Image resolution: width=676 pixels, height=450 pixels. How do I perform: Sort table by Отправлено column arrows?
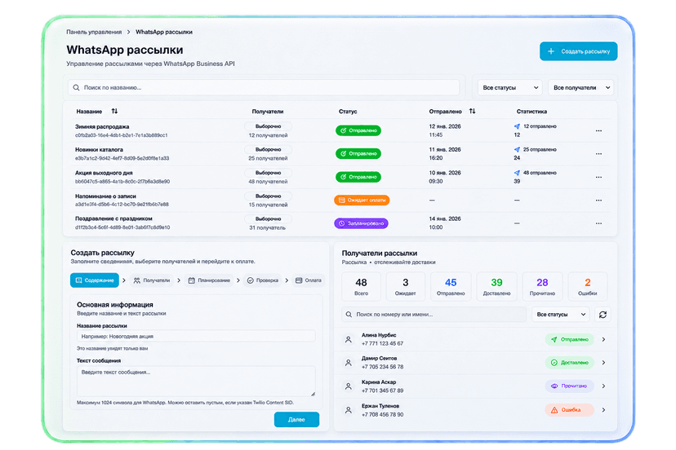pyautogui.click(x=472, y=111)
